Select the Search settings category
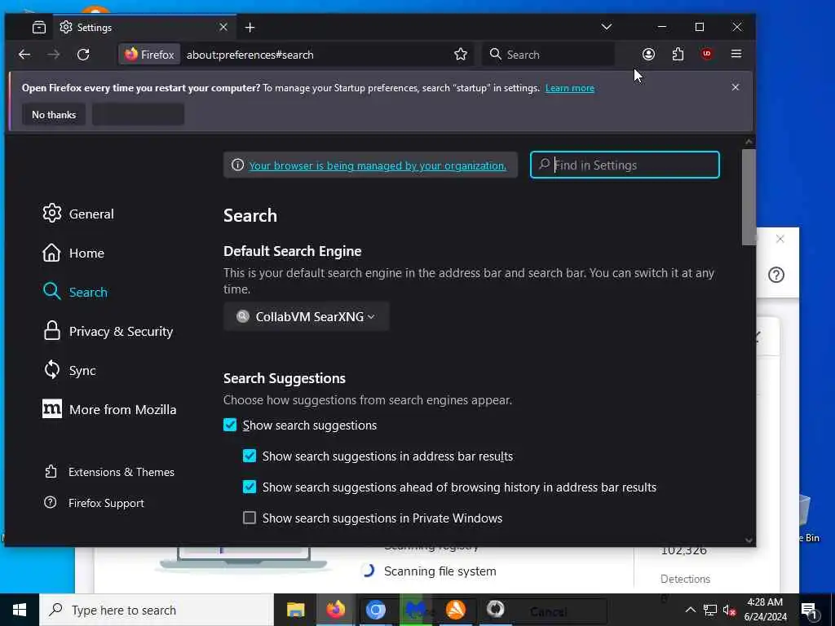The width and height of the screenshot is (835, 626). [x=75, y=292]
